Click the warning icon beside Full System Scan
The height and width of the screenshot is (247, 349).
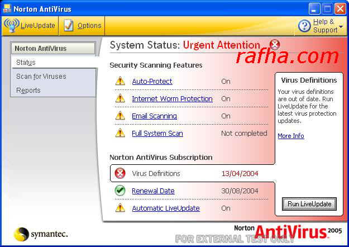coord(120,133)
